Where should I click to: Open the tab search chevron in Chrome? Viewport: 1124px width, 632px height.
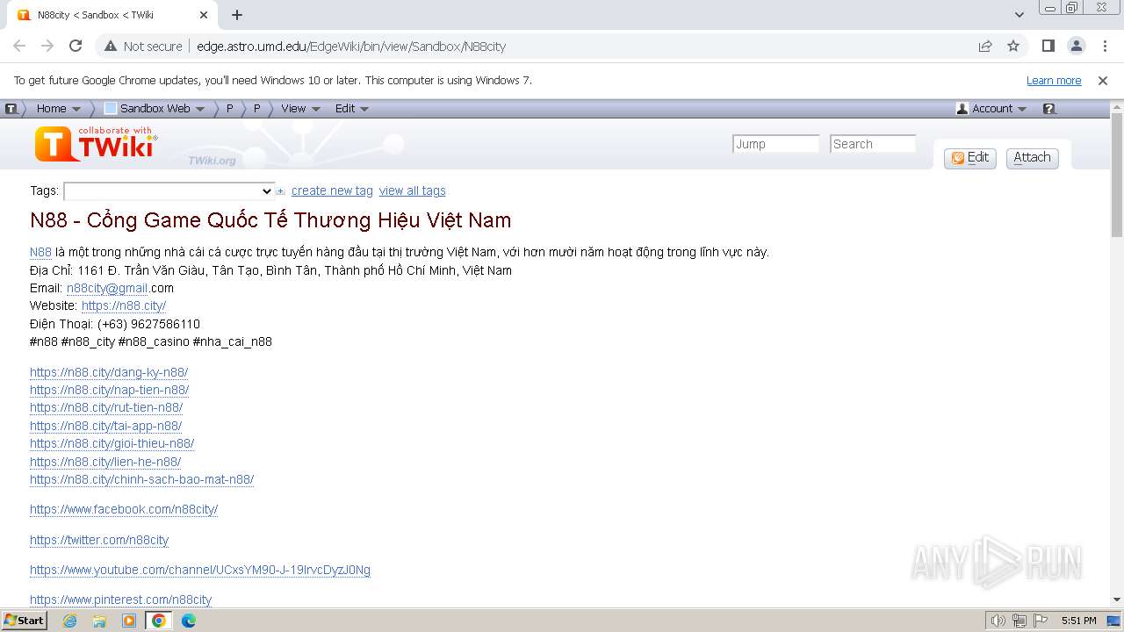pos(1020,15)
